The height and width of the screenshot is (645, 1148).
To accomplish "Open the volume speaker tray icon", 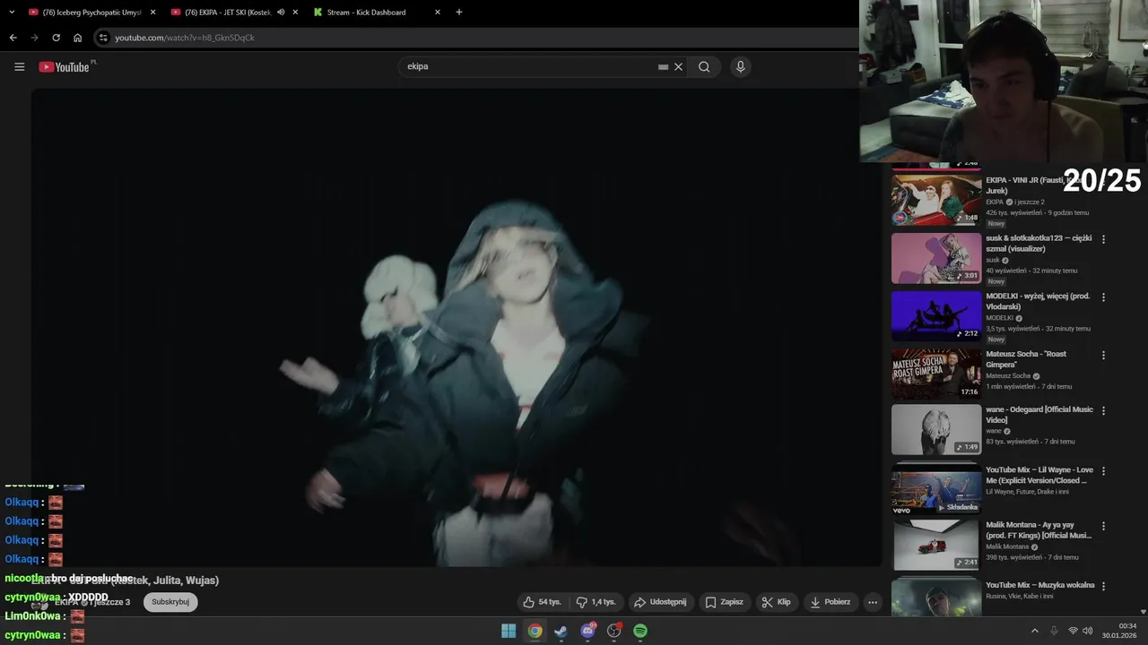I will [x=1088, y=631].
